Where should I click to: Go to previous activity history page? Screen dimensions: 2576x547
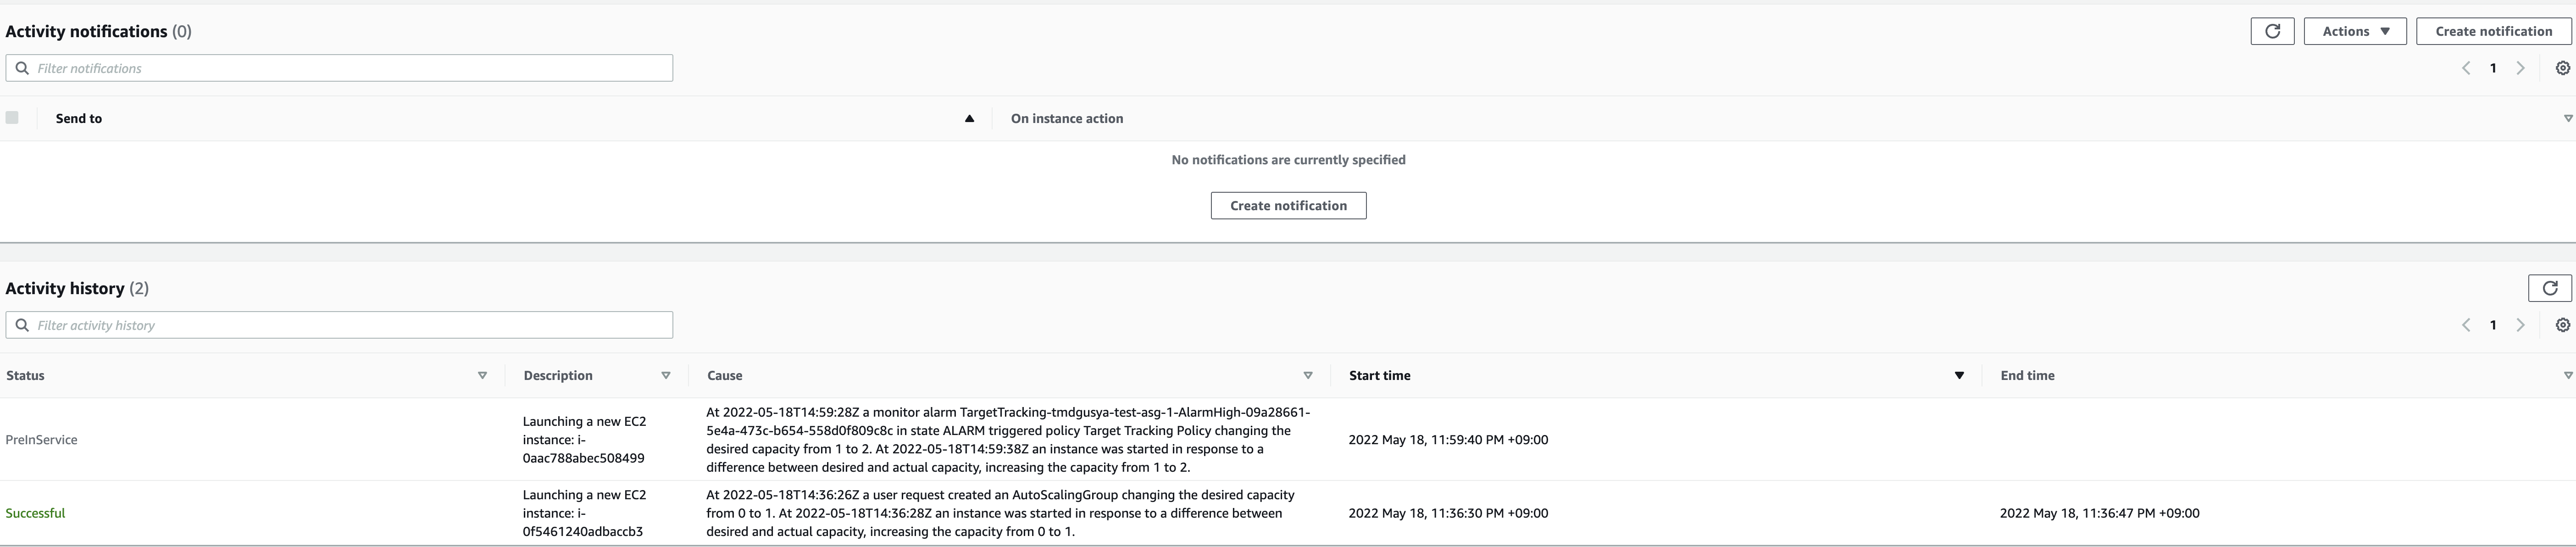coord(2466,325)
